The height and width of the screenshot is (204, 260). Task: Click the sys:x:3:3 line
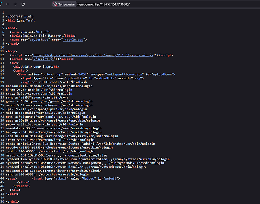pos(39,93)
